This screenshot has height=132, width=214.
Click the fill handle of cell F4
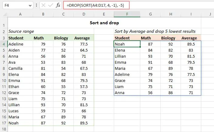click(140, 47)
